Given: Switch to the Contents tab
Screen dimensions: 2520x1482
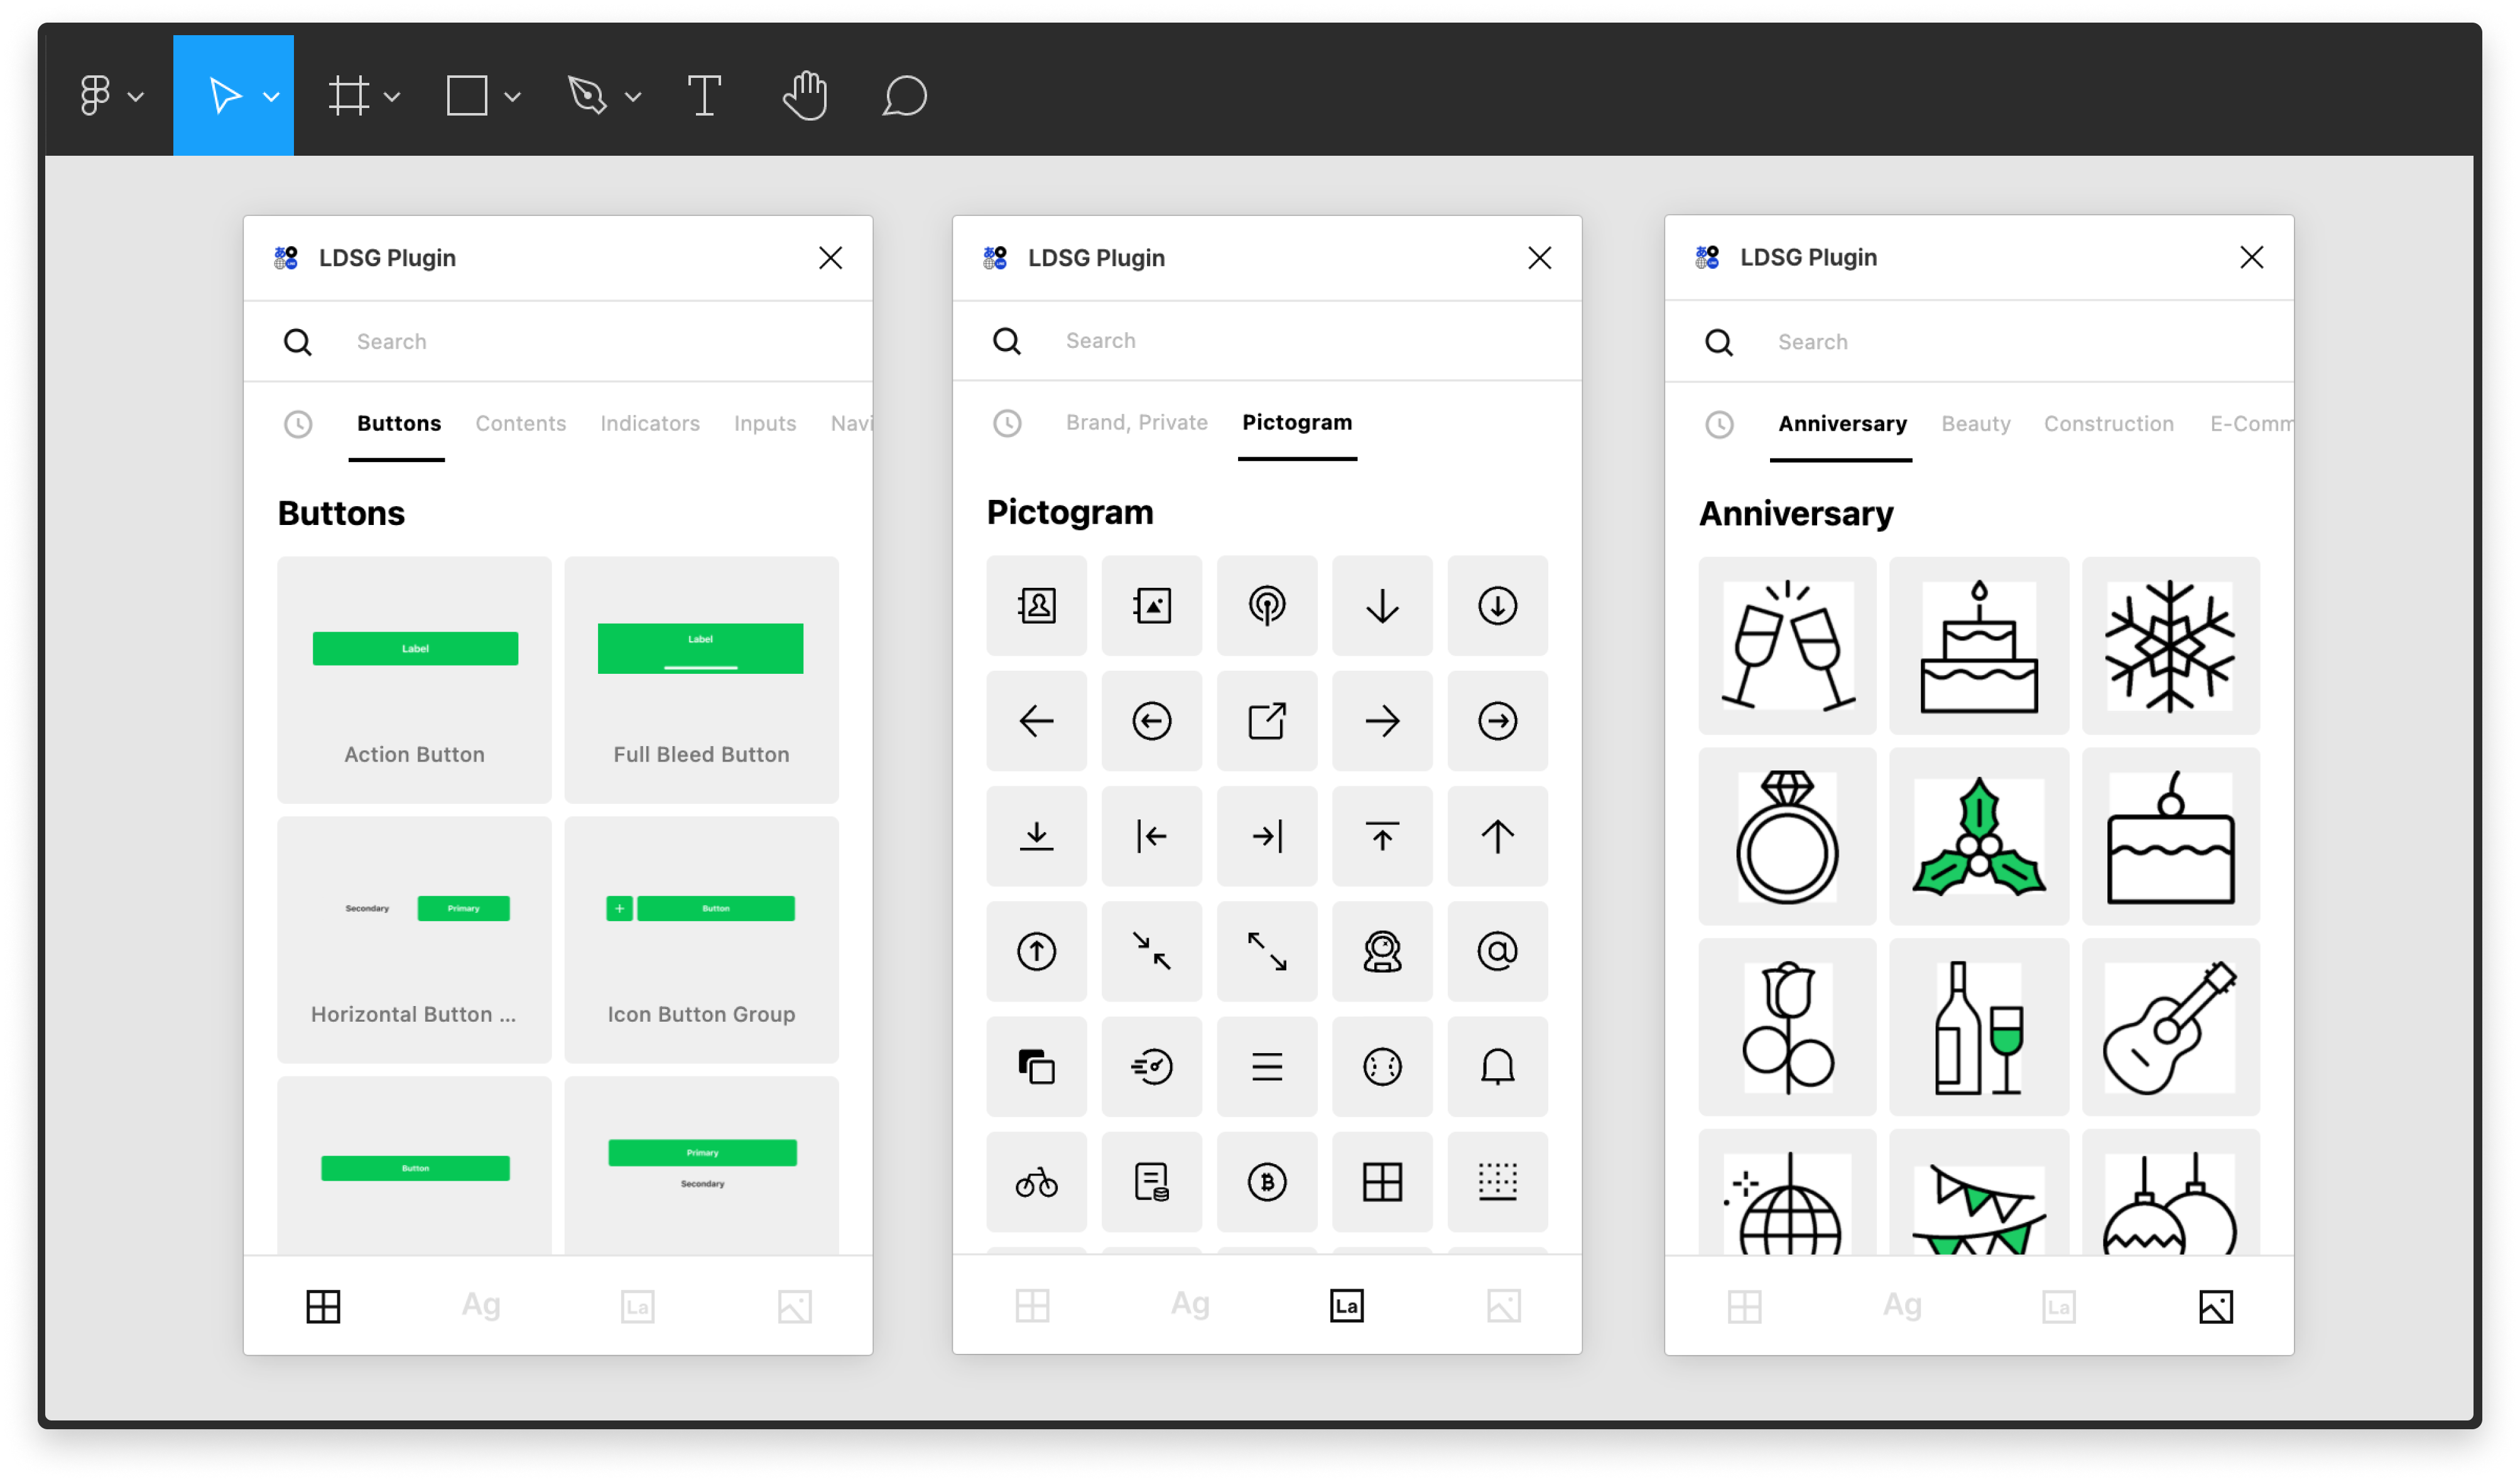Looking at the screenshot, I should pyautogui.click(x=520, y=423).
